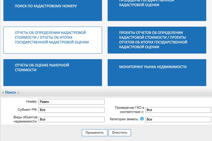Open the Номер condition field showing 'Равен'
This screenshot has height=141, width=212.
pos(71,102)
